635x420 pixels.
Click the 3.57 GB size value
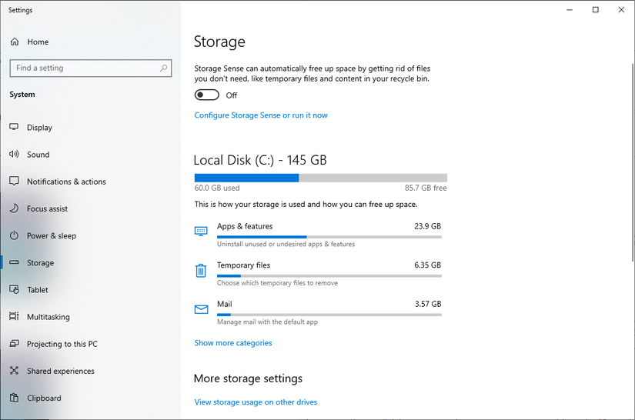click(428, 304)
